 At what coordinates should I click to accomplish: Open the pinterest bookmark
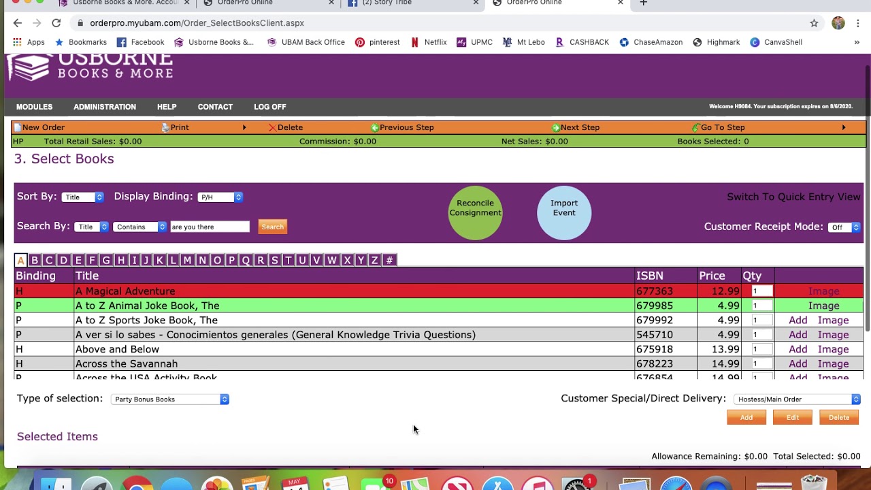(x=378, y=42)
